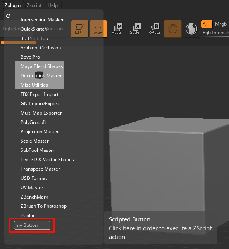
Task: Expand Misc Utilities section
Action: 34,85
